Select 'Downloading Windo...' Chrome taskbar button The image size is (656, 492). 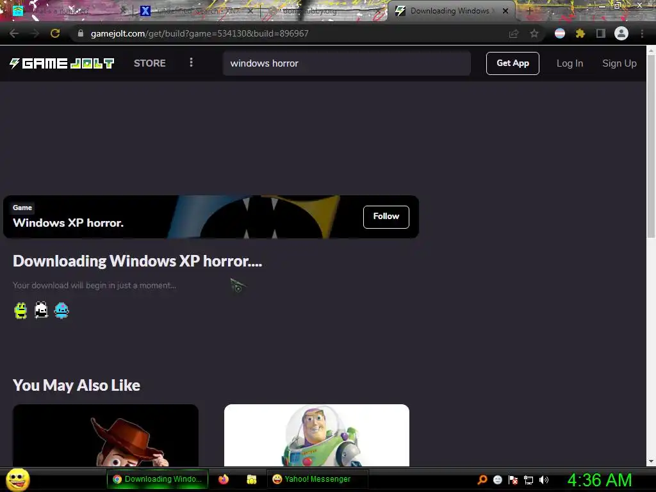[x=158, y=479]
